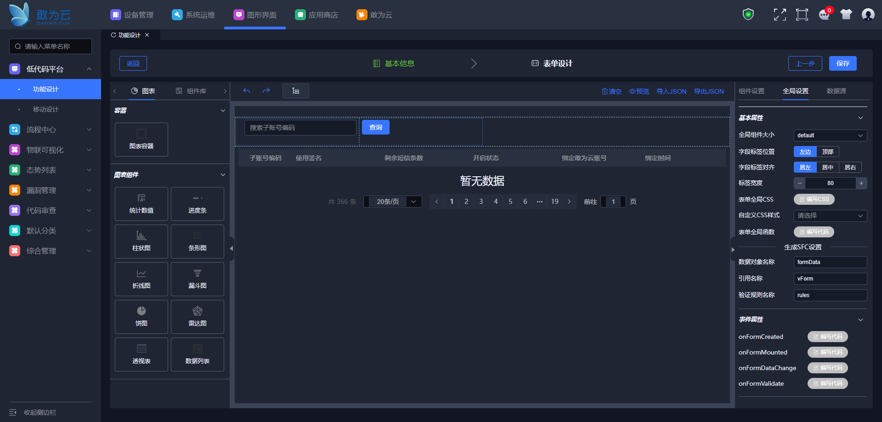Click the 敢为云 logo
Viewport: 882px width, 422px height.
[x=40, y=15]
